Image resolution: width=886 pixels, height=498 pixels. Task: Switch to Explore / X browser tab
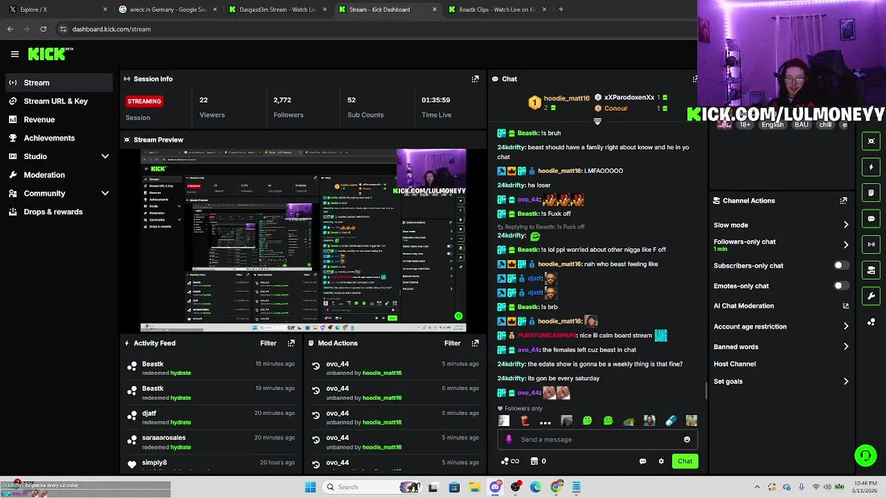coord(57,10)
